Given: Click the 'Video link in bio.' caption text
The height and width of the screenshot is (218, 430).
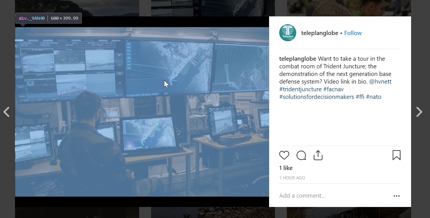Looking at the screenshot, I should pyautogui.click(x=346, y=82).
